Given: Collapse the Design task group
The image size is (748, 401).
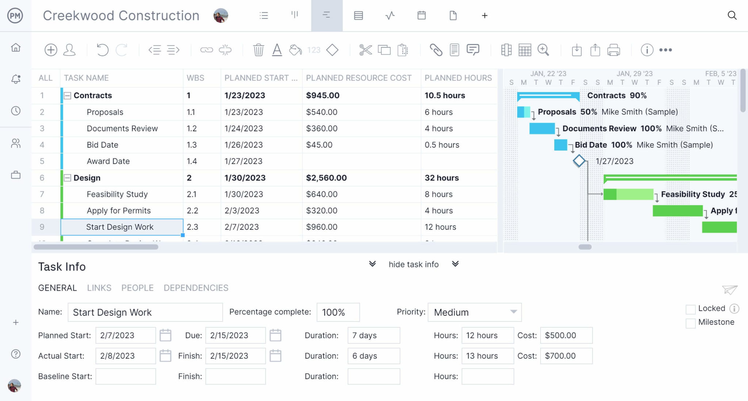Looking at the screenshot, I should click(x=67, y=178).
